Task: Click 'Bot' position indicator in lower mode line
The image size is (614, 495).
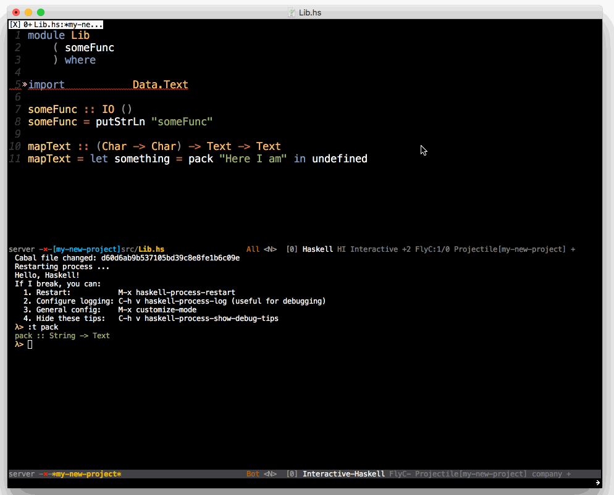Action: [253, 474]
